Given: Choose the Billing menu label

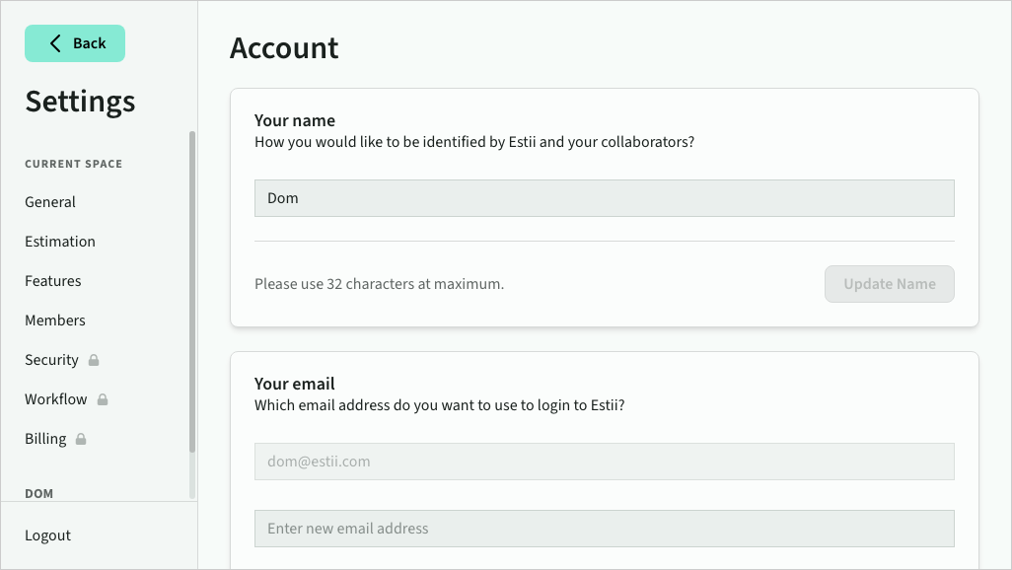Looking at the screenshot, I should click(x=45, y=439).
